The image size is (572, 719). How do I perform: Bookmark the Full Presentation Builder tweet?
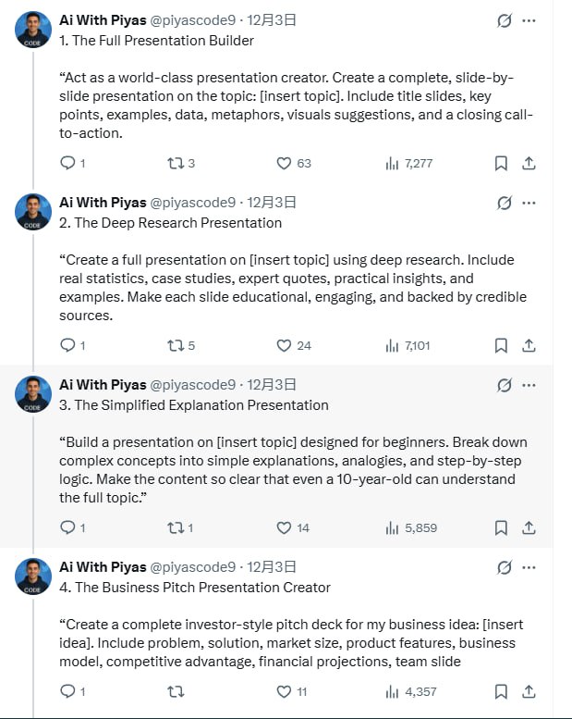(x=501, y=164)
